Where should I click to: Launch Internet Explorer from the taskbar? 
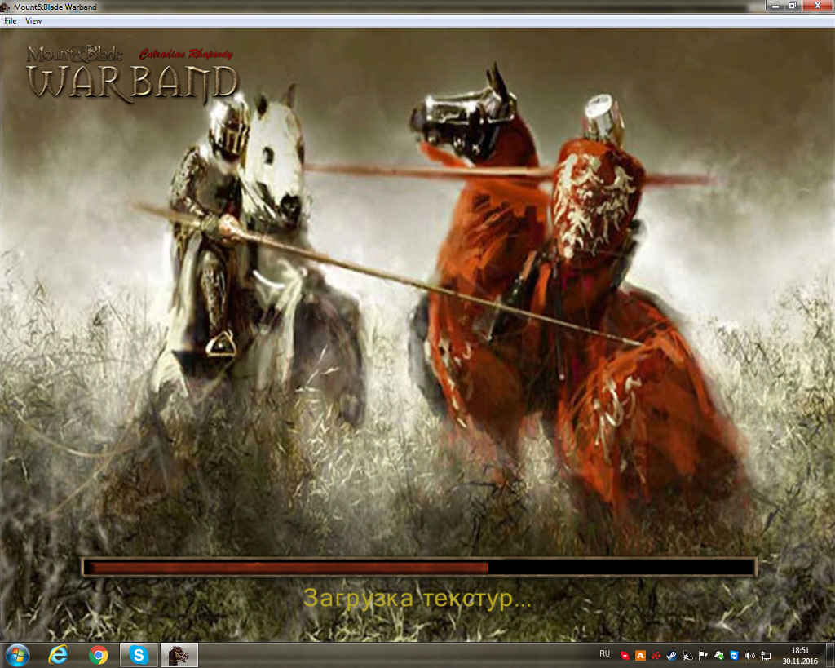pyautogui.click(x=58, y=654)
